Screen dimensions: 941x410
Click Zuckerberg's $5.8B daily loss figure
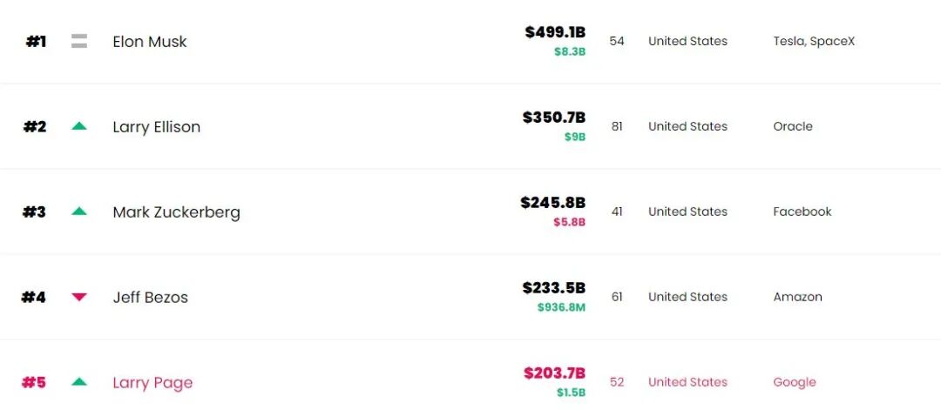[x=569, y=223]
